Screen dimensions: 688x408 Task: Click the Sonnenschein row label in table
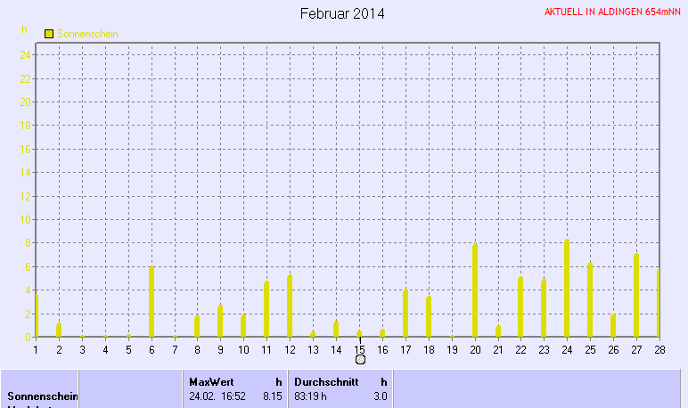point(41,396)
